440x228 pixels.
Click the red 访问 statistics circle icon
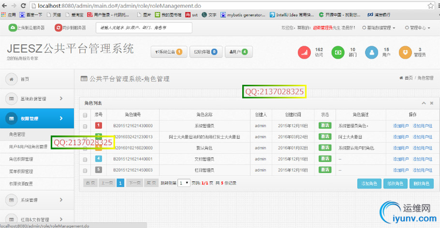coord(304,52)
